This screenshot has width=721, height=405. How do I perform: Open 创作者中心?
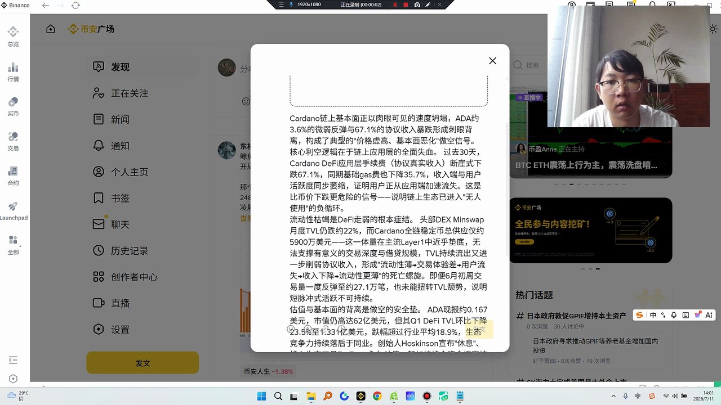[x=143, y=277]
